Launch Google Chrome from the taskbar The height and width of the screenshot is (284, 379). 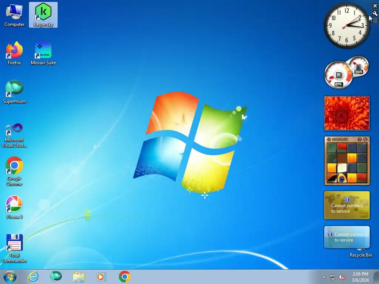point(124,277)
